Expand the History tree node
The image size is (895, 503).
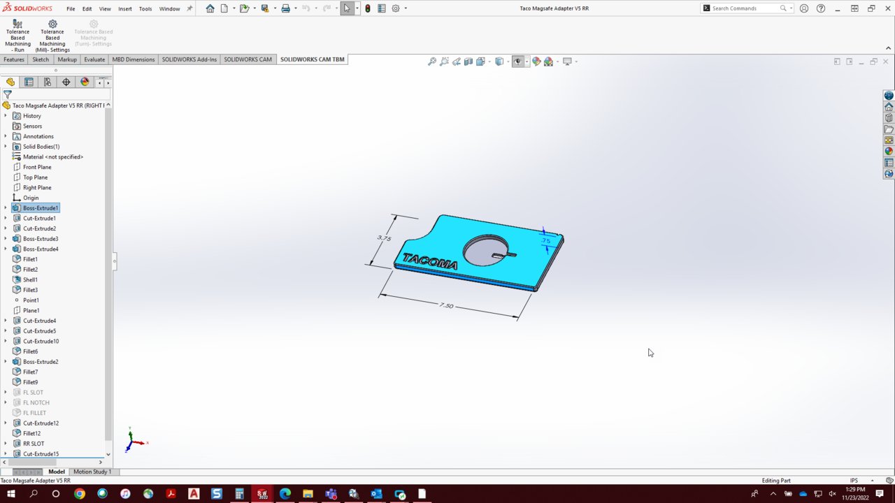tap(6, 116)
